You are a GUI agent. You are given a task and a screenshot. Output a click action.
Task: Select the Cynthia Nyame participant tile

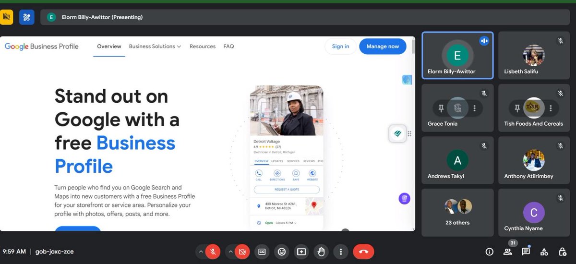[534, 212]
